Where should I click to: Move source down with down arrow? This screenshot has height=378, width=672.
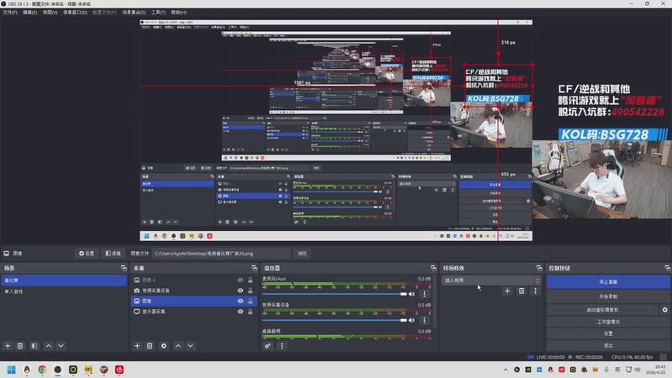[191, 345]
